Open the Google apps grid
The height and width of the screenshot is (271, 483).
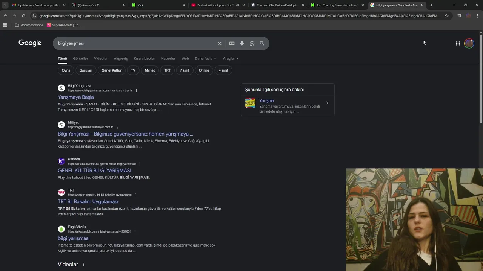458,43
